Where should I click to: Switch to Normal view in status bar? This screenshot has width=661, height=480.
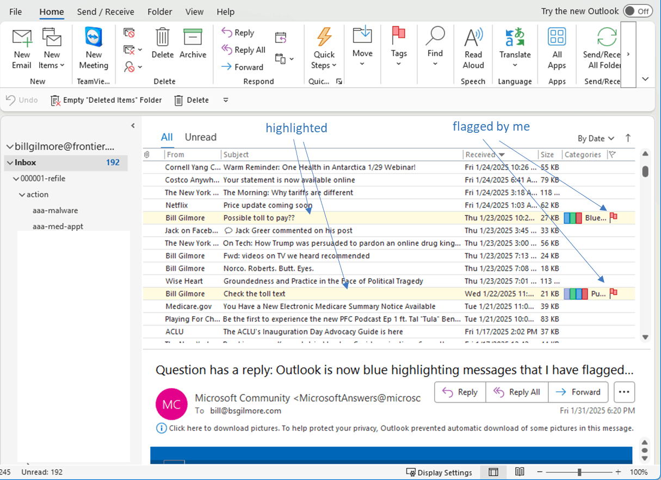click(x=493, y=472)
